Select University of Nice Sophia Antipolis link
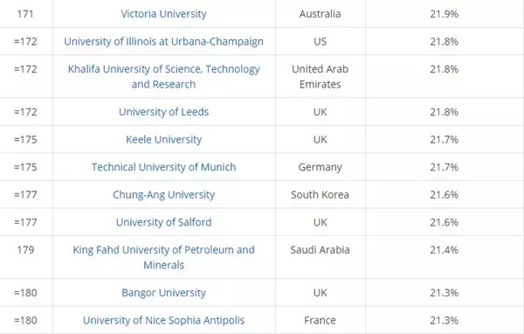Screen dimensions: 524x334 [163, 320]
